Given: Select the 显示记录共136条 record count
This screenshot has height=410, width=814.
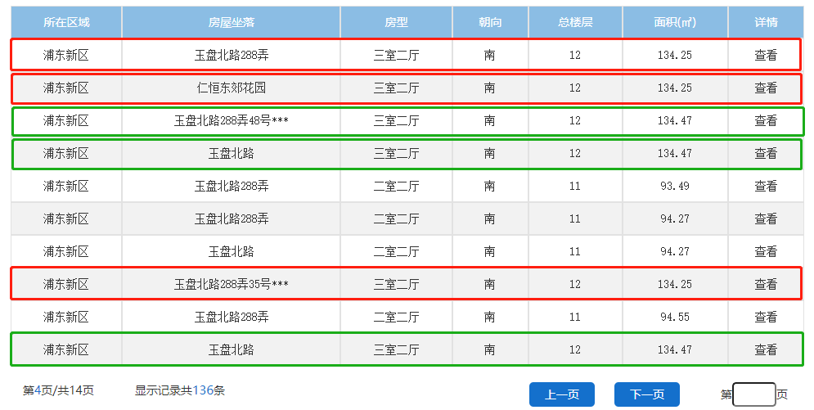Looking at the screenshot, I should tap(180, 390).
